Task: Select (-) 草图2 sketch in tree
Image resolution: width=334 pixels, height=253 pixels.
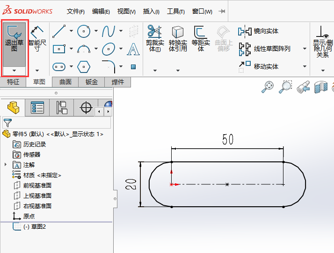Action: 29,227
